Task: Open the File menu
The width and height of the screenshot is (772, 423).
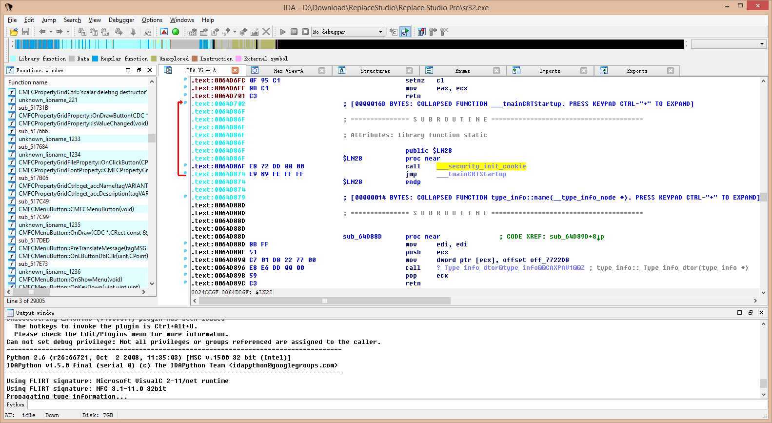Action: [12, 20]
